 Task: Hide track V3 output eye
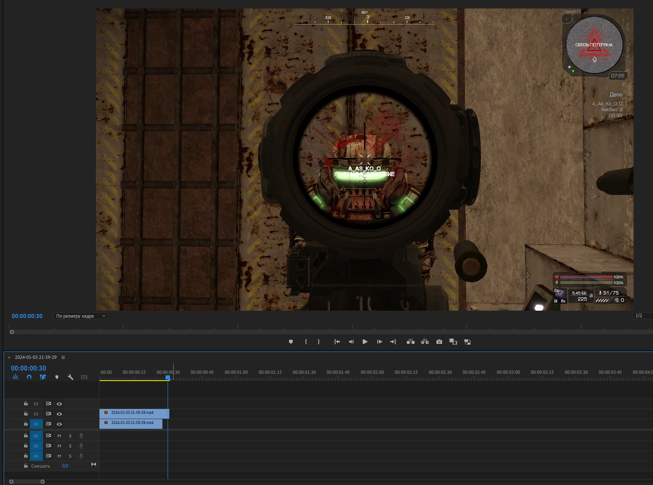(x=60, y=404)
